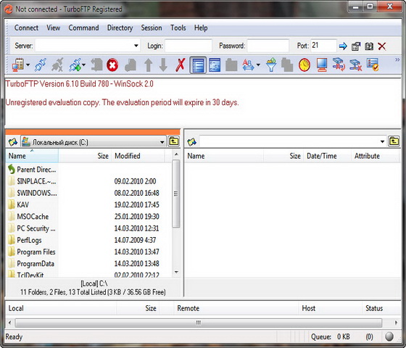Click the Filter funnel icon in toolbar
Screen dimensions: 406x348
(x=271, y=65)
